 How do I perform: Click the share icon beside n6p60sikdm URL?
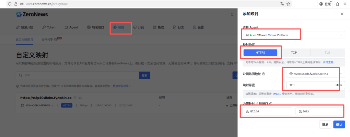(x=75, y=98)
